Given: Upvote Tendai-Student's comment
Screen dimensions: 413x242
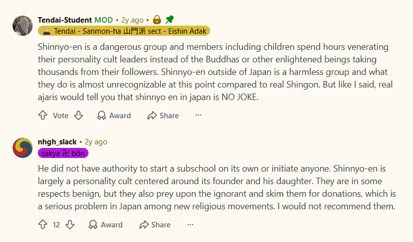Looking at the screenshot, I should [x=43, y=115].
